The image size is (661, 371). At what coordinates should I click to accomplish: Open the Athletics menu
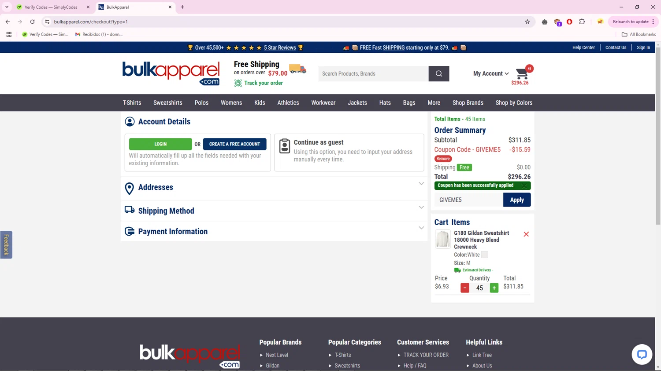(288, 103)
